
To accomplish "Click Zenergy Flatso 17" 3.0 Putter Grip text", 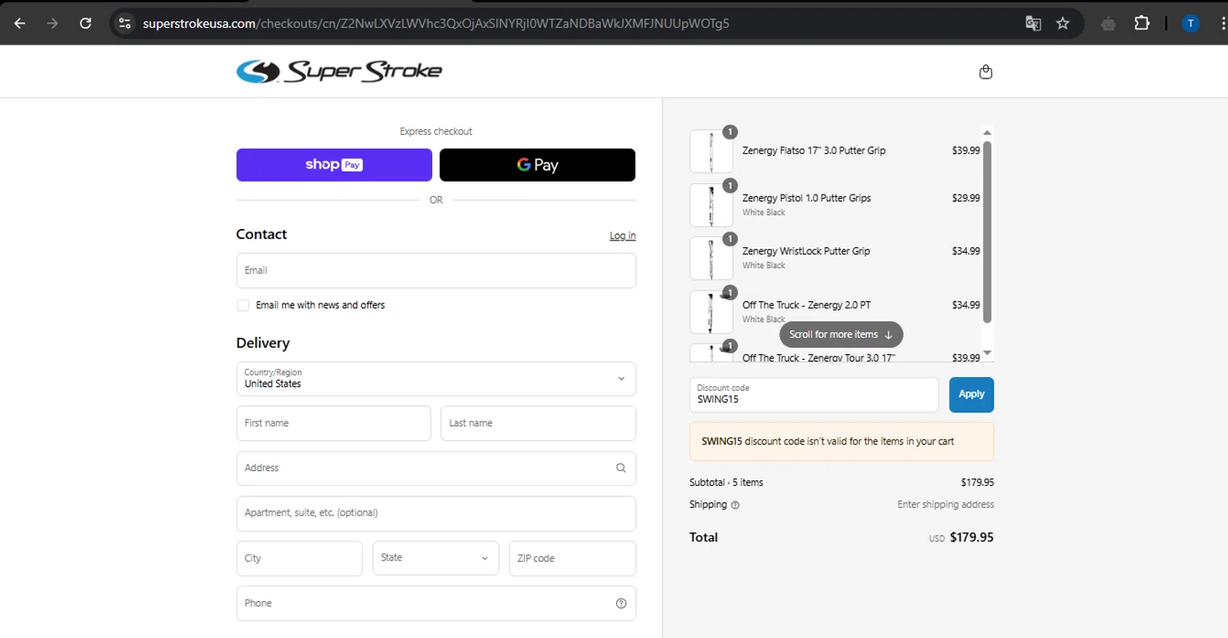I will 814,151.
